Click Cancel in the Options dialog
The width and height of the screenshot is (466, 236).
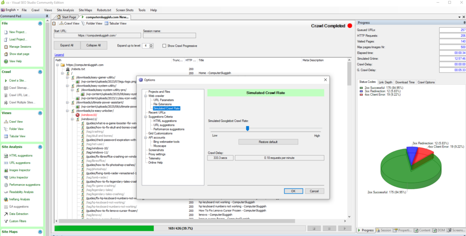[x=314, y=191]
